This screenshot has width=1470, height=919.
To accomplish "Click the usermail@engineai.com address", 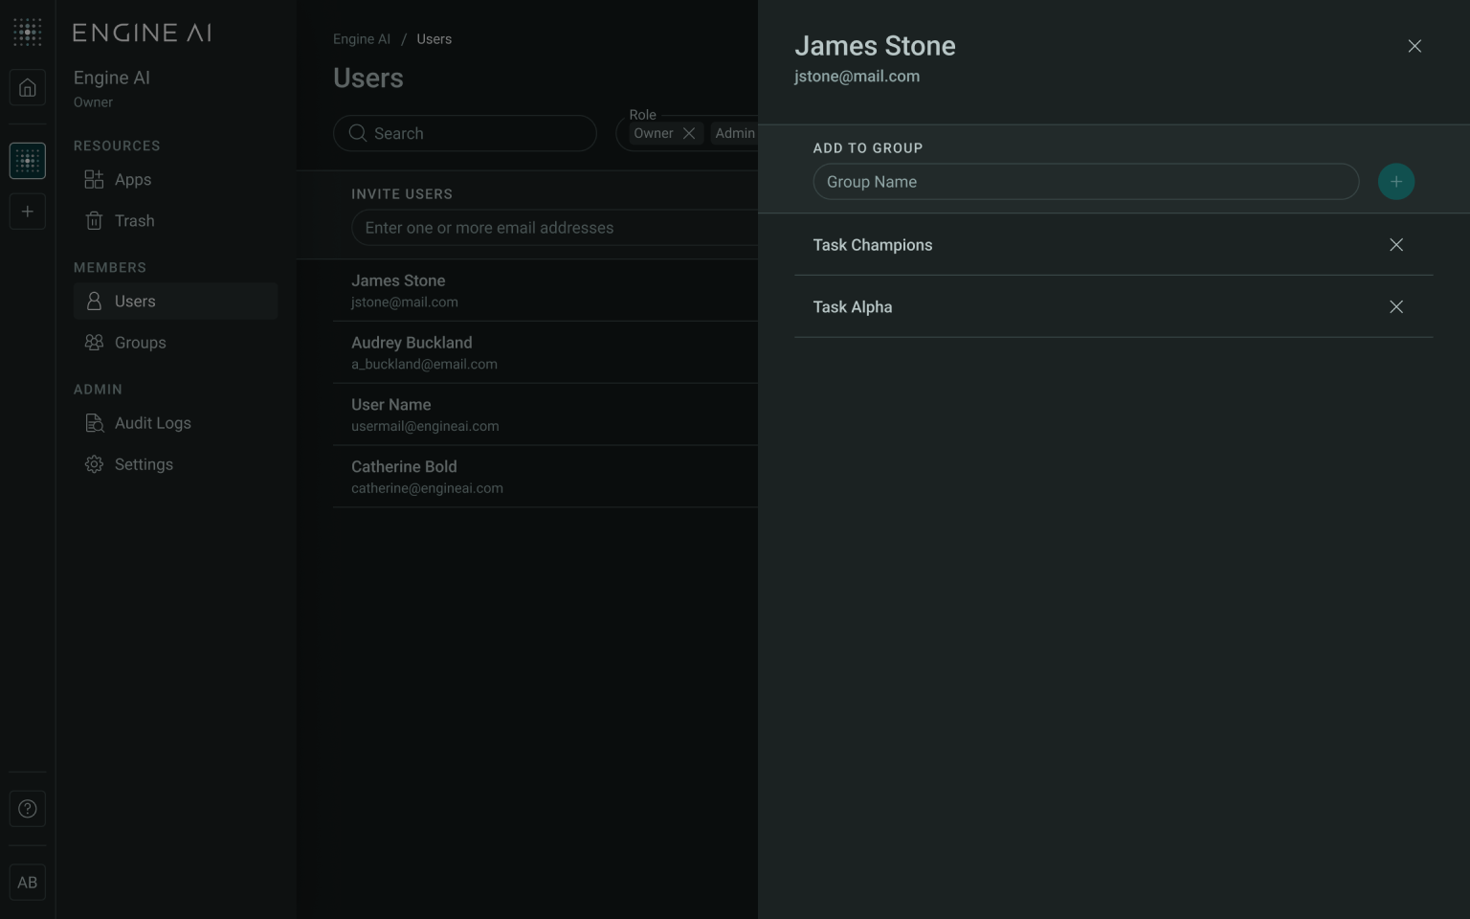I will point(425,426).
